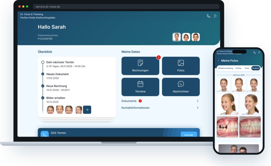Click the Kontakt button in SOS banner
The height and width of the screenshot is (166, 271).
click(189, 134)
